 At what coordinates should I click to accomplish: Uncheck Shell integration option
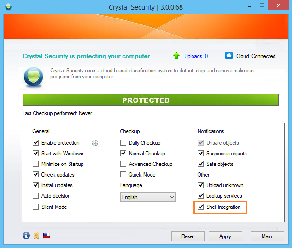(x=200, y=207)
